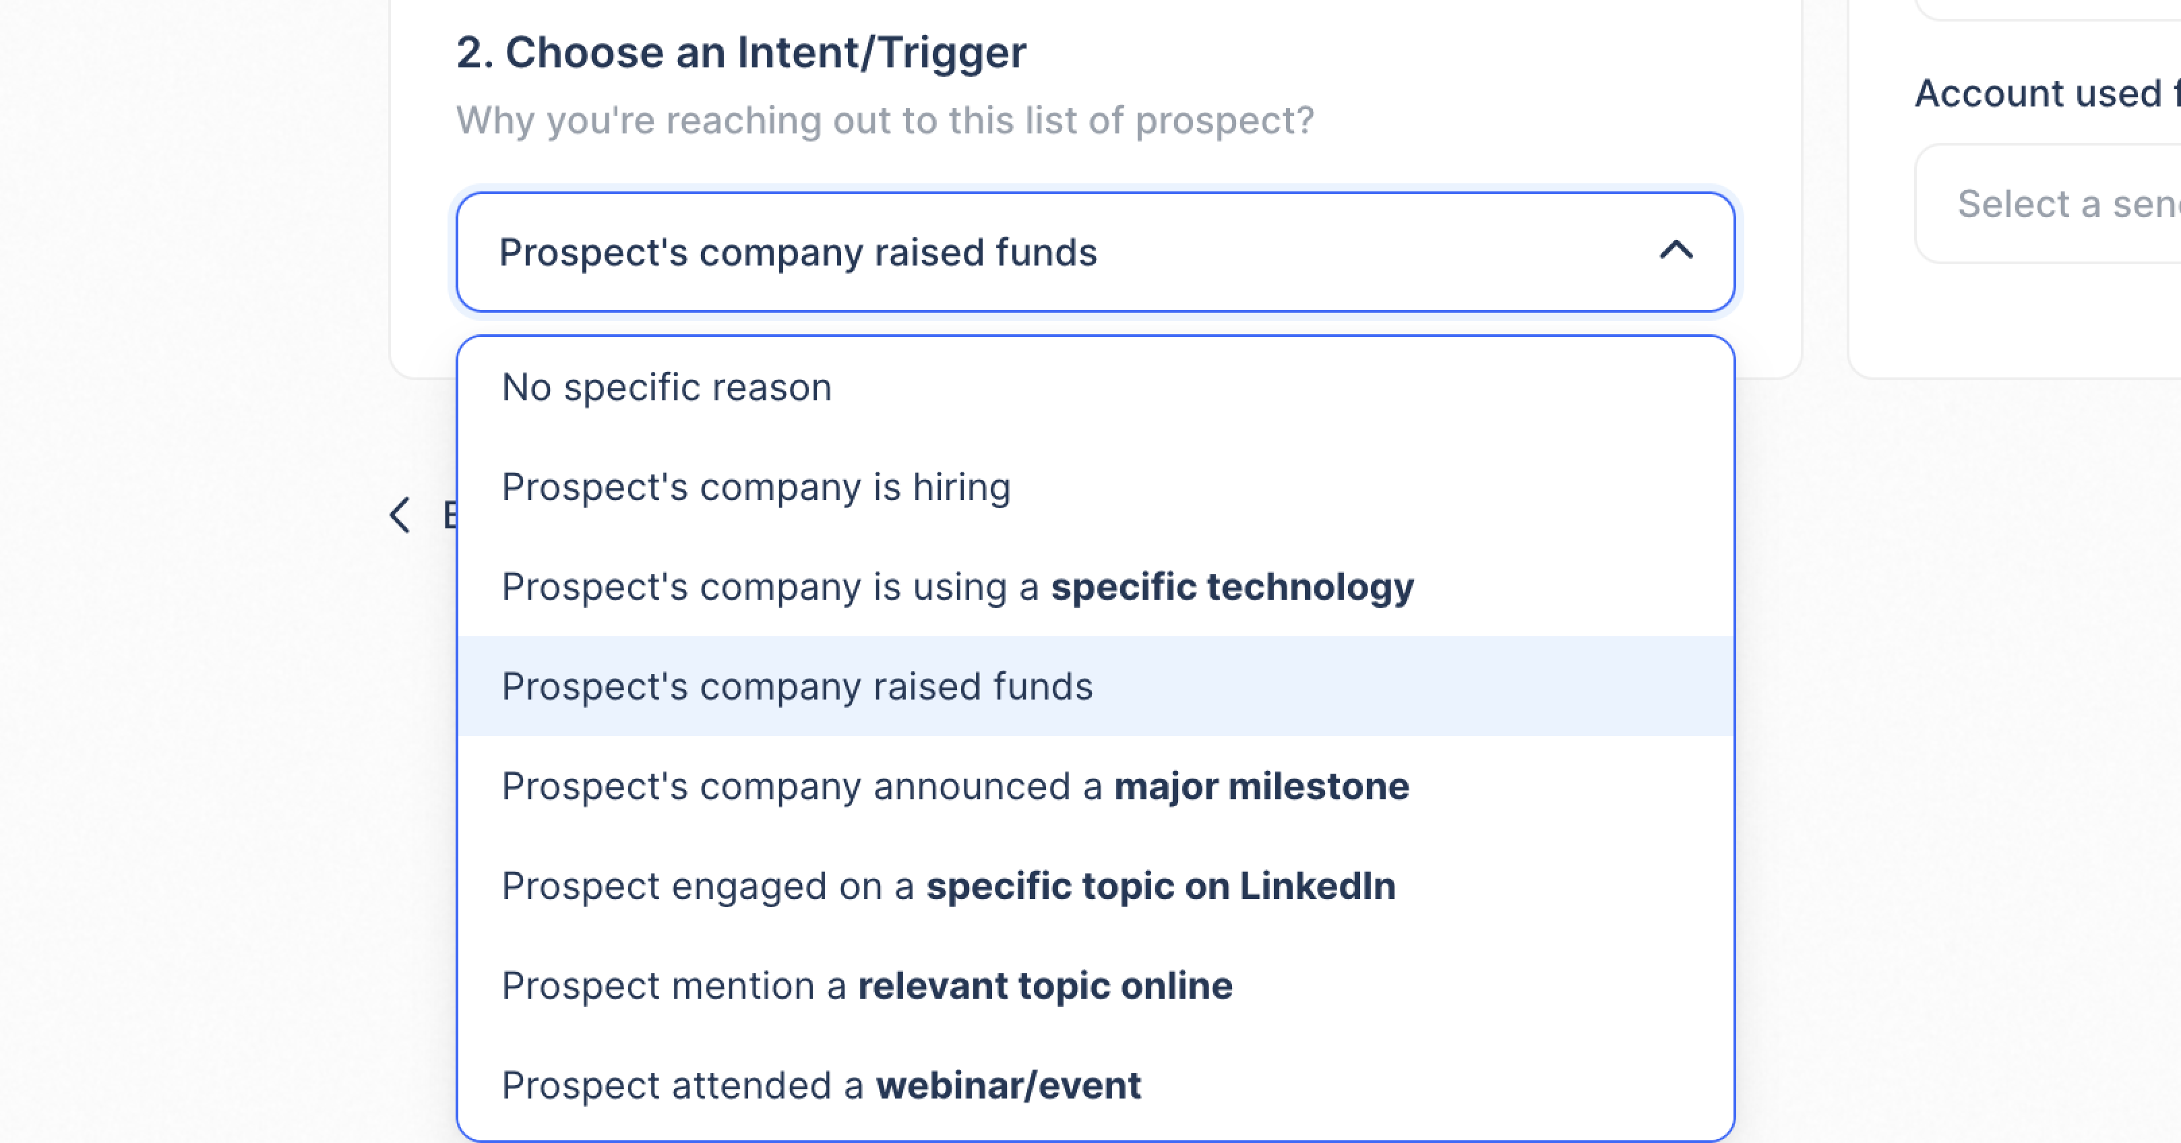This screenshot has width=2181, height=1143.
Task: Click the "Account used" label
Action: [2040, 93]
